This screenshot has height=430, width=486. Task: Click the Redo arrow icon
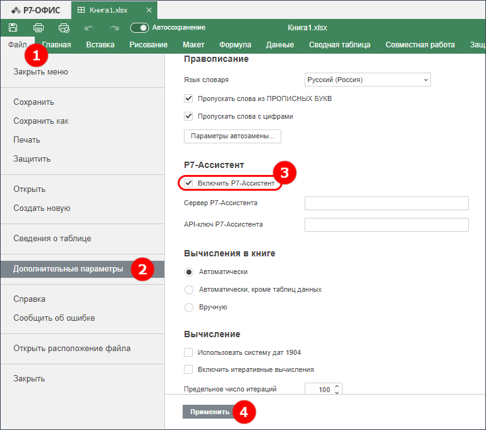click(x=114, y=28)
